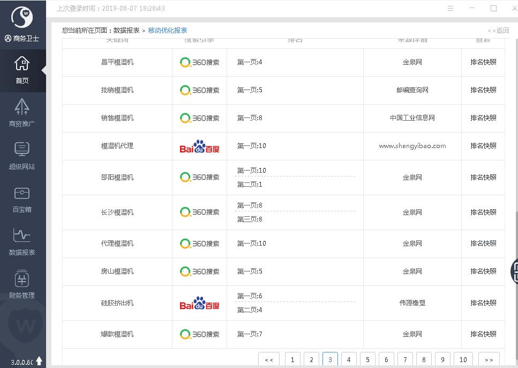518x368 pixels.
Task: Go to page 4 in pagination
Action: coord(349,359)
